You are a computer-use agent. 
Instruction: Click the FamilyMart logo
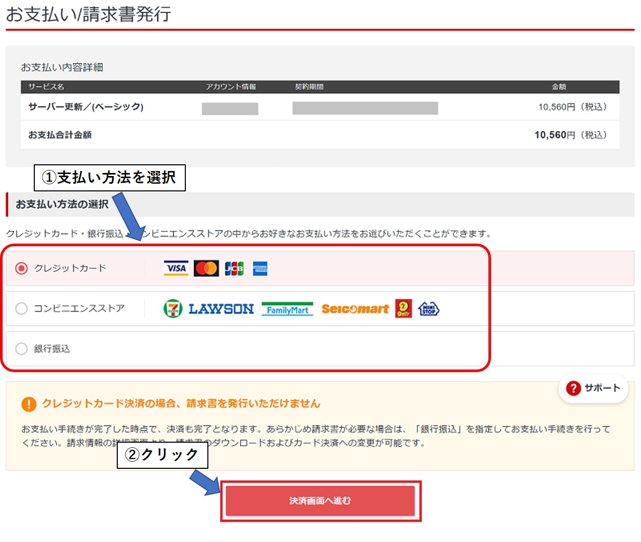click(x=288, y=309)
